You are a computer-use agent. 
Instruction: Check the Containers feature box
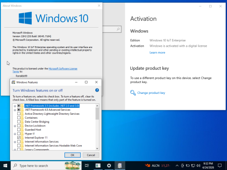pos(19,117)
